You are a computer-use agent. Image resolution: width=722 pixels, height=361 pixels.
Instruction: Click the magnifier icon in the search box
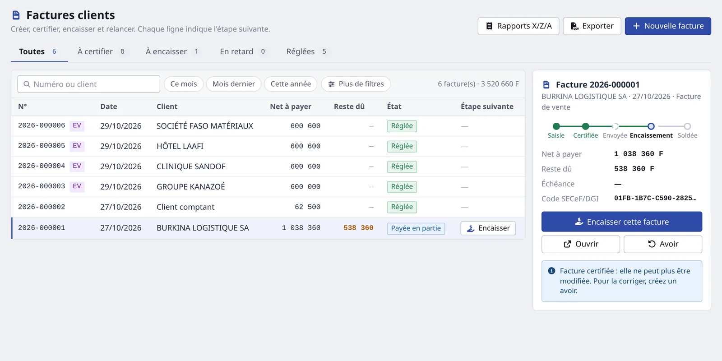[27, 84]
